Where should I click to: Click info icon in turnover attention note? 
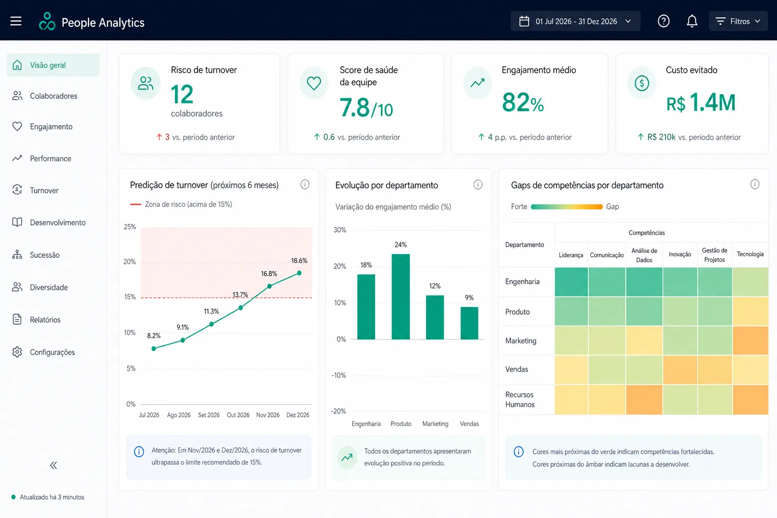(139, 452)
